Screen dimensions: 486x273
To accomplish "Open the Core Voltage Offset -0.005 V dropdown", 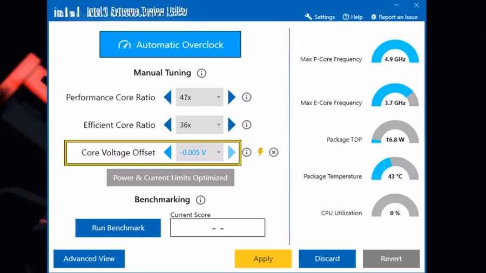I will click(200, 152).
